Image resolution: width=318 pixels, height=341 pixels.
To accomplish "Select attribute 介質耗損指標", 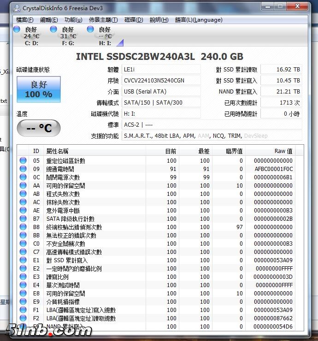I will [x=63, y=302].
